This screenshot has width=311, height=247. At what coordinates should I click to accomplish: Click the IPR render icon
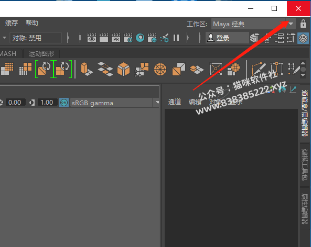(x=116, y=38)
